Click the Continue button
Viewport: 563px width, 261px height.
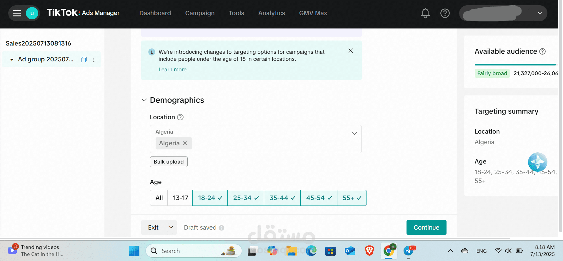point(426,228)
